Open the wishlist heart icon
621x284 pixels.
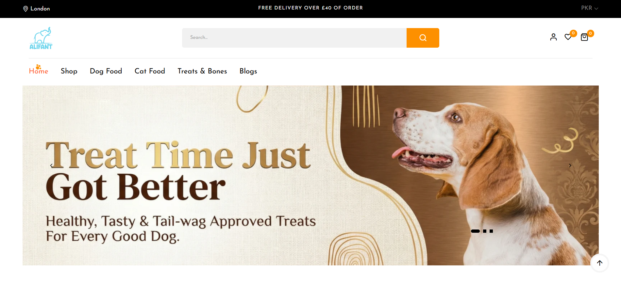coord(568,37)
